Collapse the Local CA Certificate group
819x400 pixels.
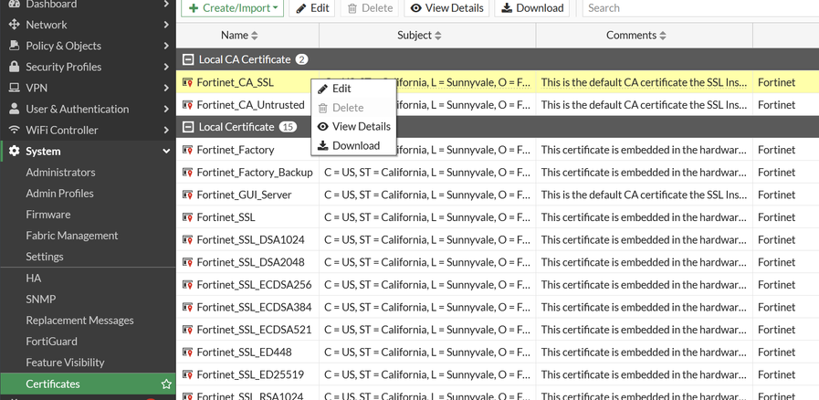click(188, 59)
